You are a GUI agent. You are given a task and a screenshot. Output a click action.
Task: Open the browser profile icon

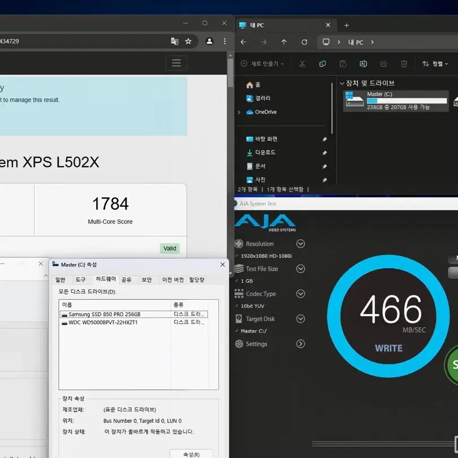(x=209, y=41)
